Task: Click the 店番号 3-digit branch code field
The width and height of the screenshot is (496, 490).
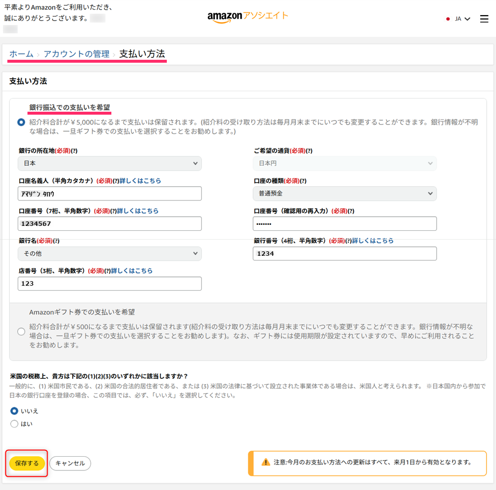Action: (109, 283)
